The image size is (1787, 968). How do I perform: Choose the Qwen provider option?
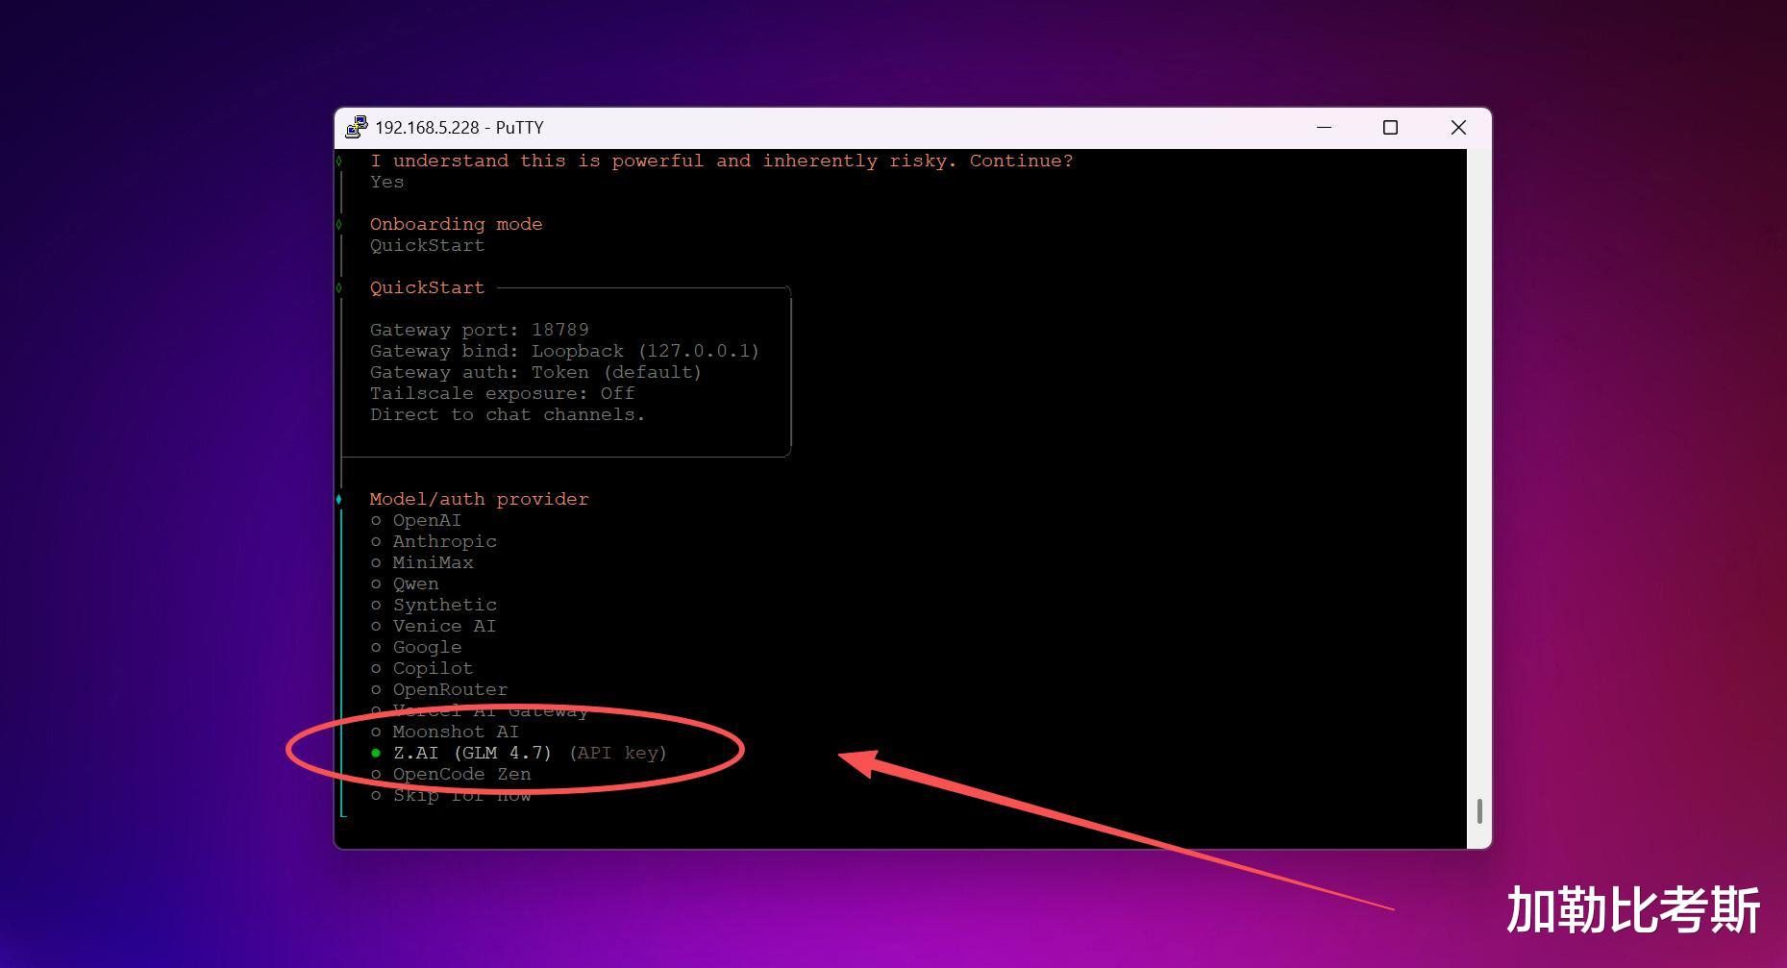click(405, 583)
